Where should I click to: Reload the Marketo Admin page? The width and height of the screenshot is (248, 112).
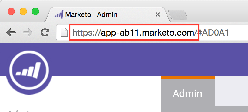[x=45, y=33]
